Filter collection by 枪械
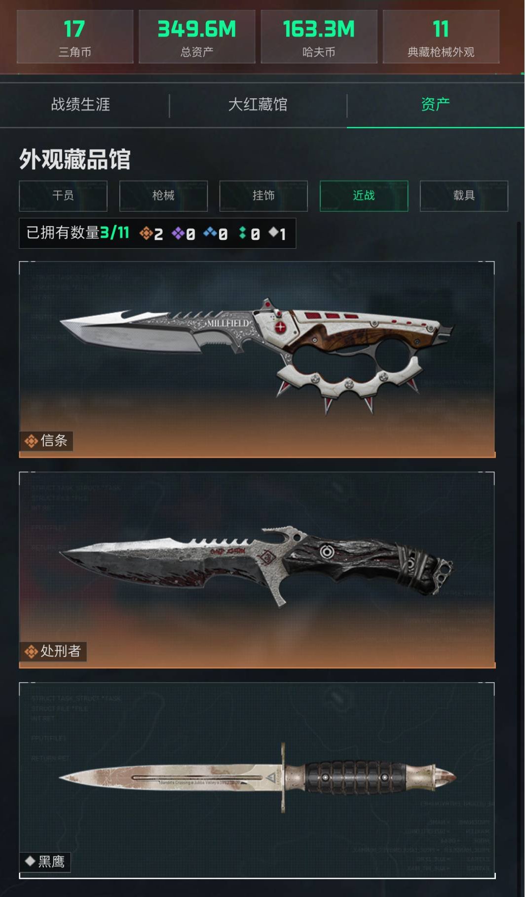This screenshot has width=525, height=897. click(163, 196)
